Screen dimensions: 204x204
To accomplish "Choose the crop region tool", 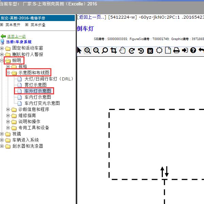I will click(x=114, y=51).
